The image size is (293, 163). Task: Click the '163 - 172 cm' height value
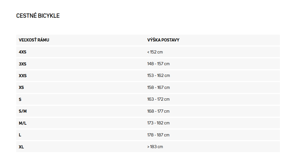[158, 99]
